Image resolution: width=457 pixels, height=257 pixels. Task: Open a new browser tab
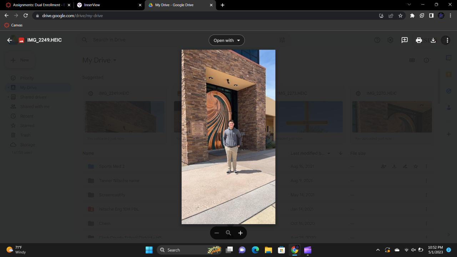222,5
